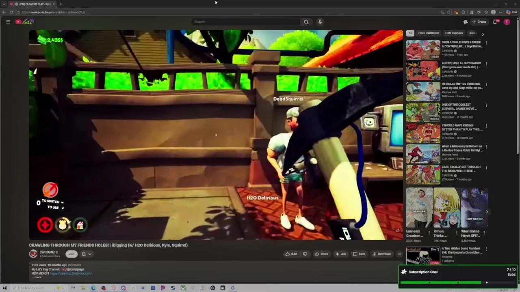Open options for Eminem's Grandson short
This screenshot has height=292, width=520.
(429, 233)
